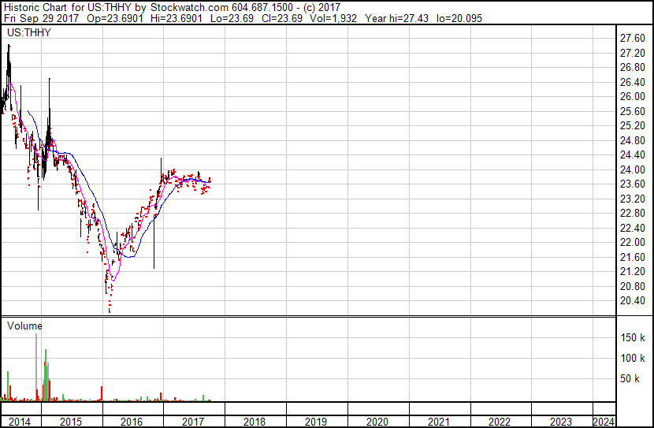
Task: Click the 23.20 price axis label
Action: tap(632, 199)
